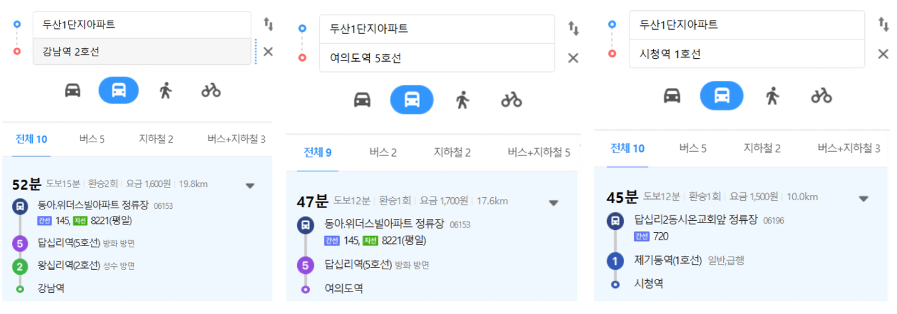Clear the 여의도역 5호선 destination field
897x314 pixels.
(x=573, y=58)
